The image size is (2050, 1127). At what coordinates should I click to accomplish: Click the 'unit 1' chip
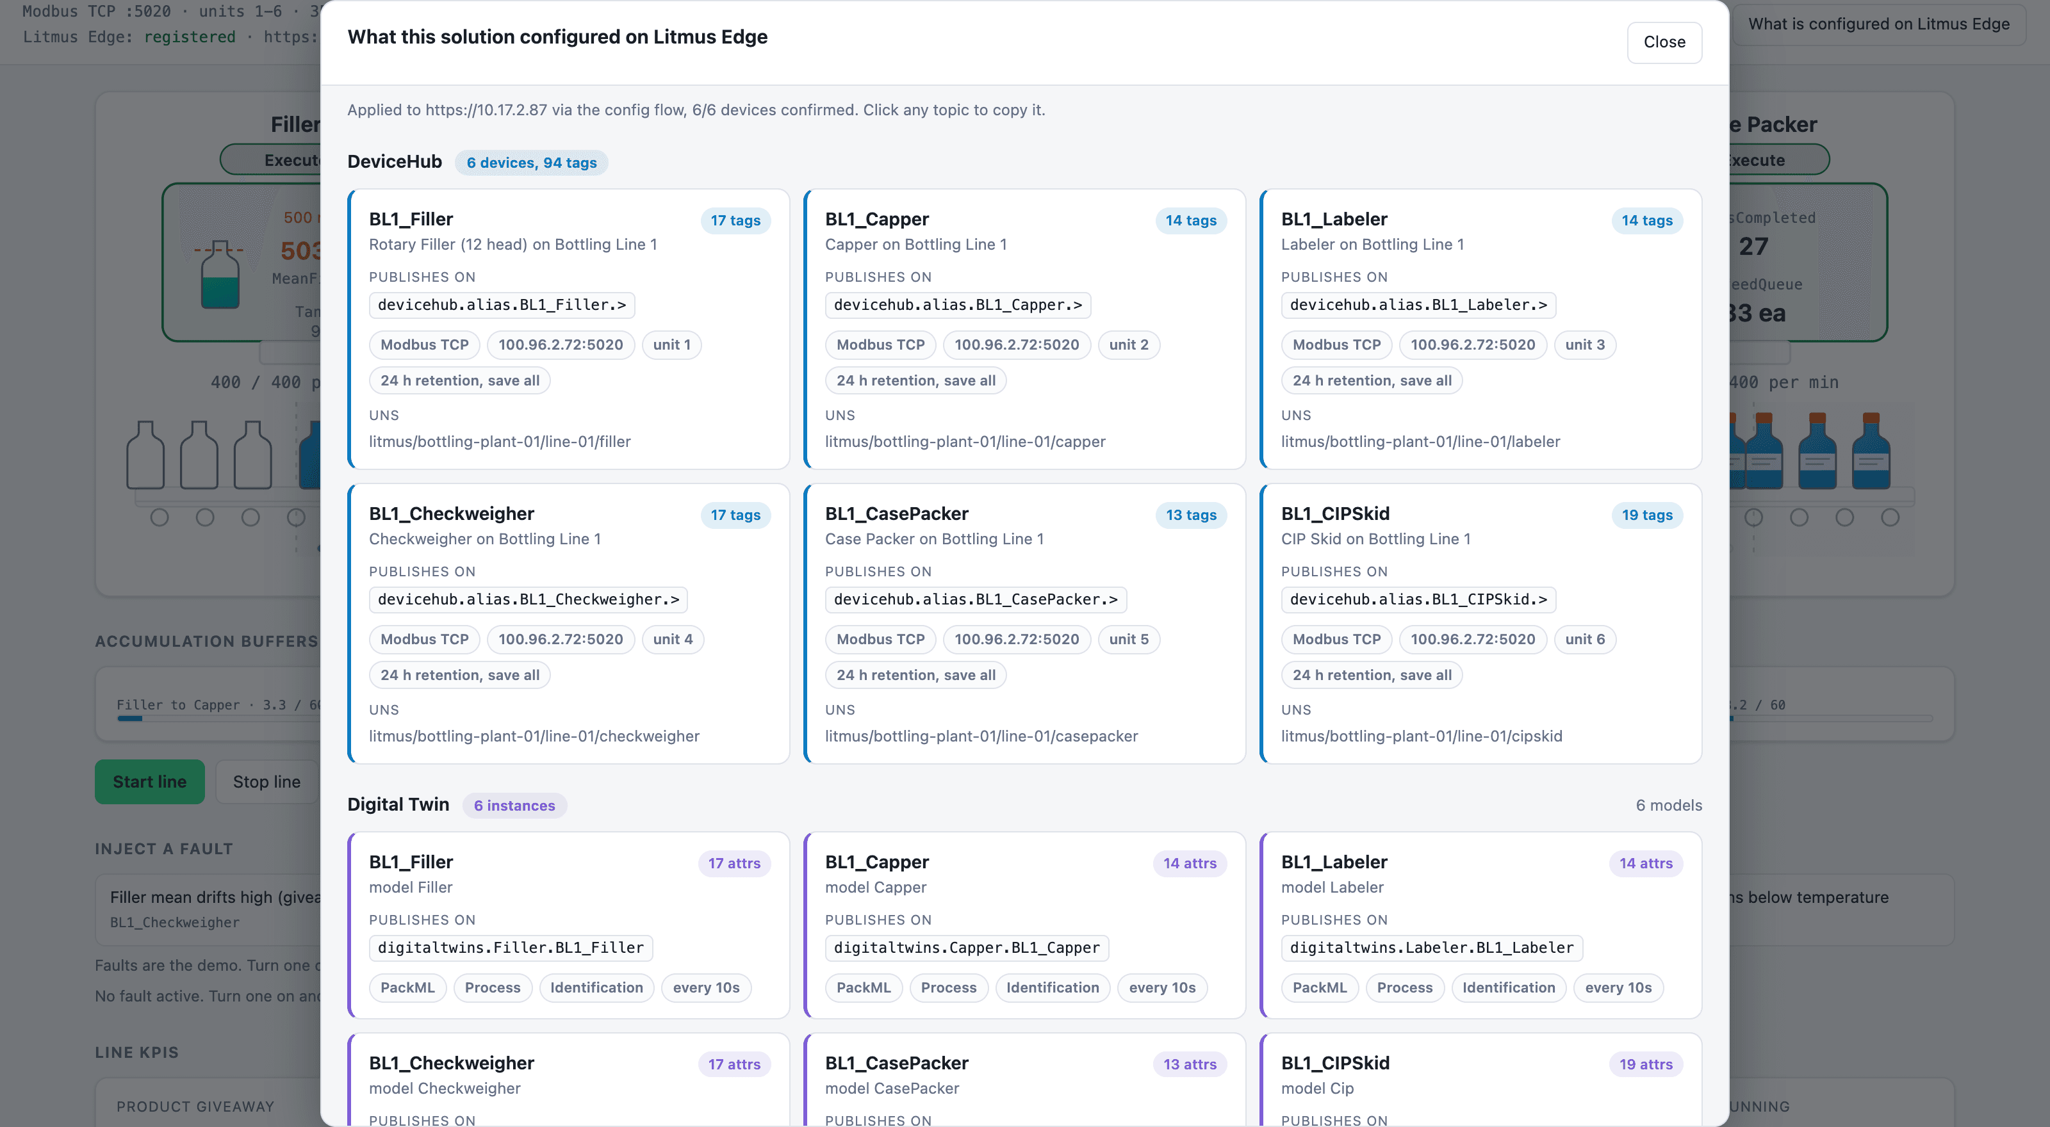(x=671, y=345)
